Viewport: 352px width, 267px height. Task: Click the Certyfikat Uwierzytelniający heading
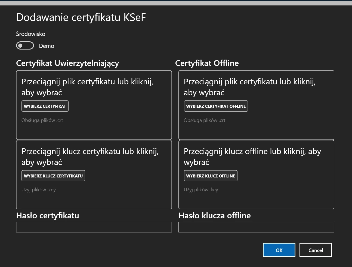pos(67,63)
